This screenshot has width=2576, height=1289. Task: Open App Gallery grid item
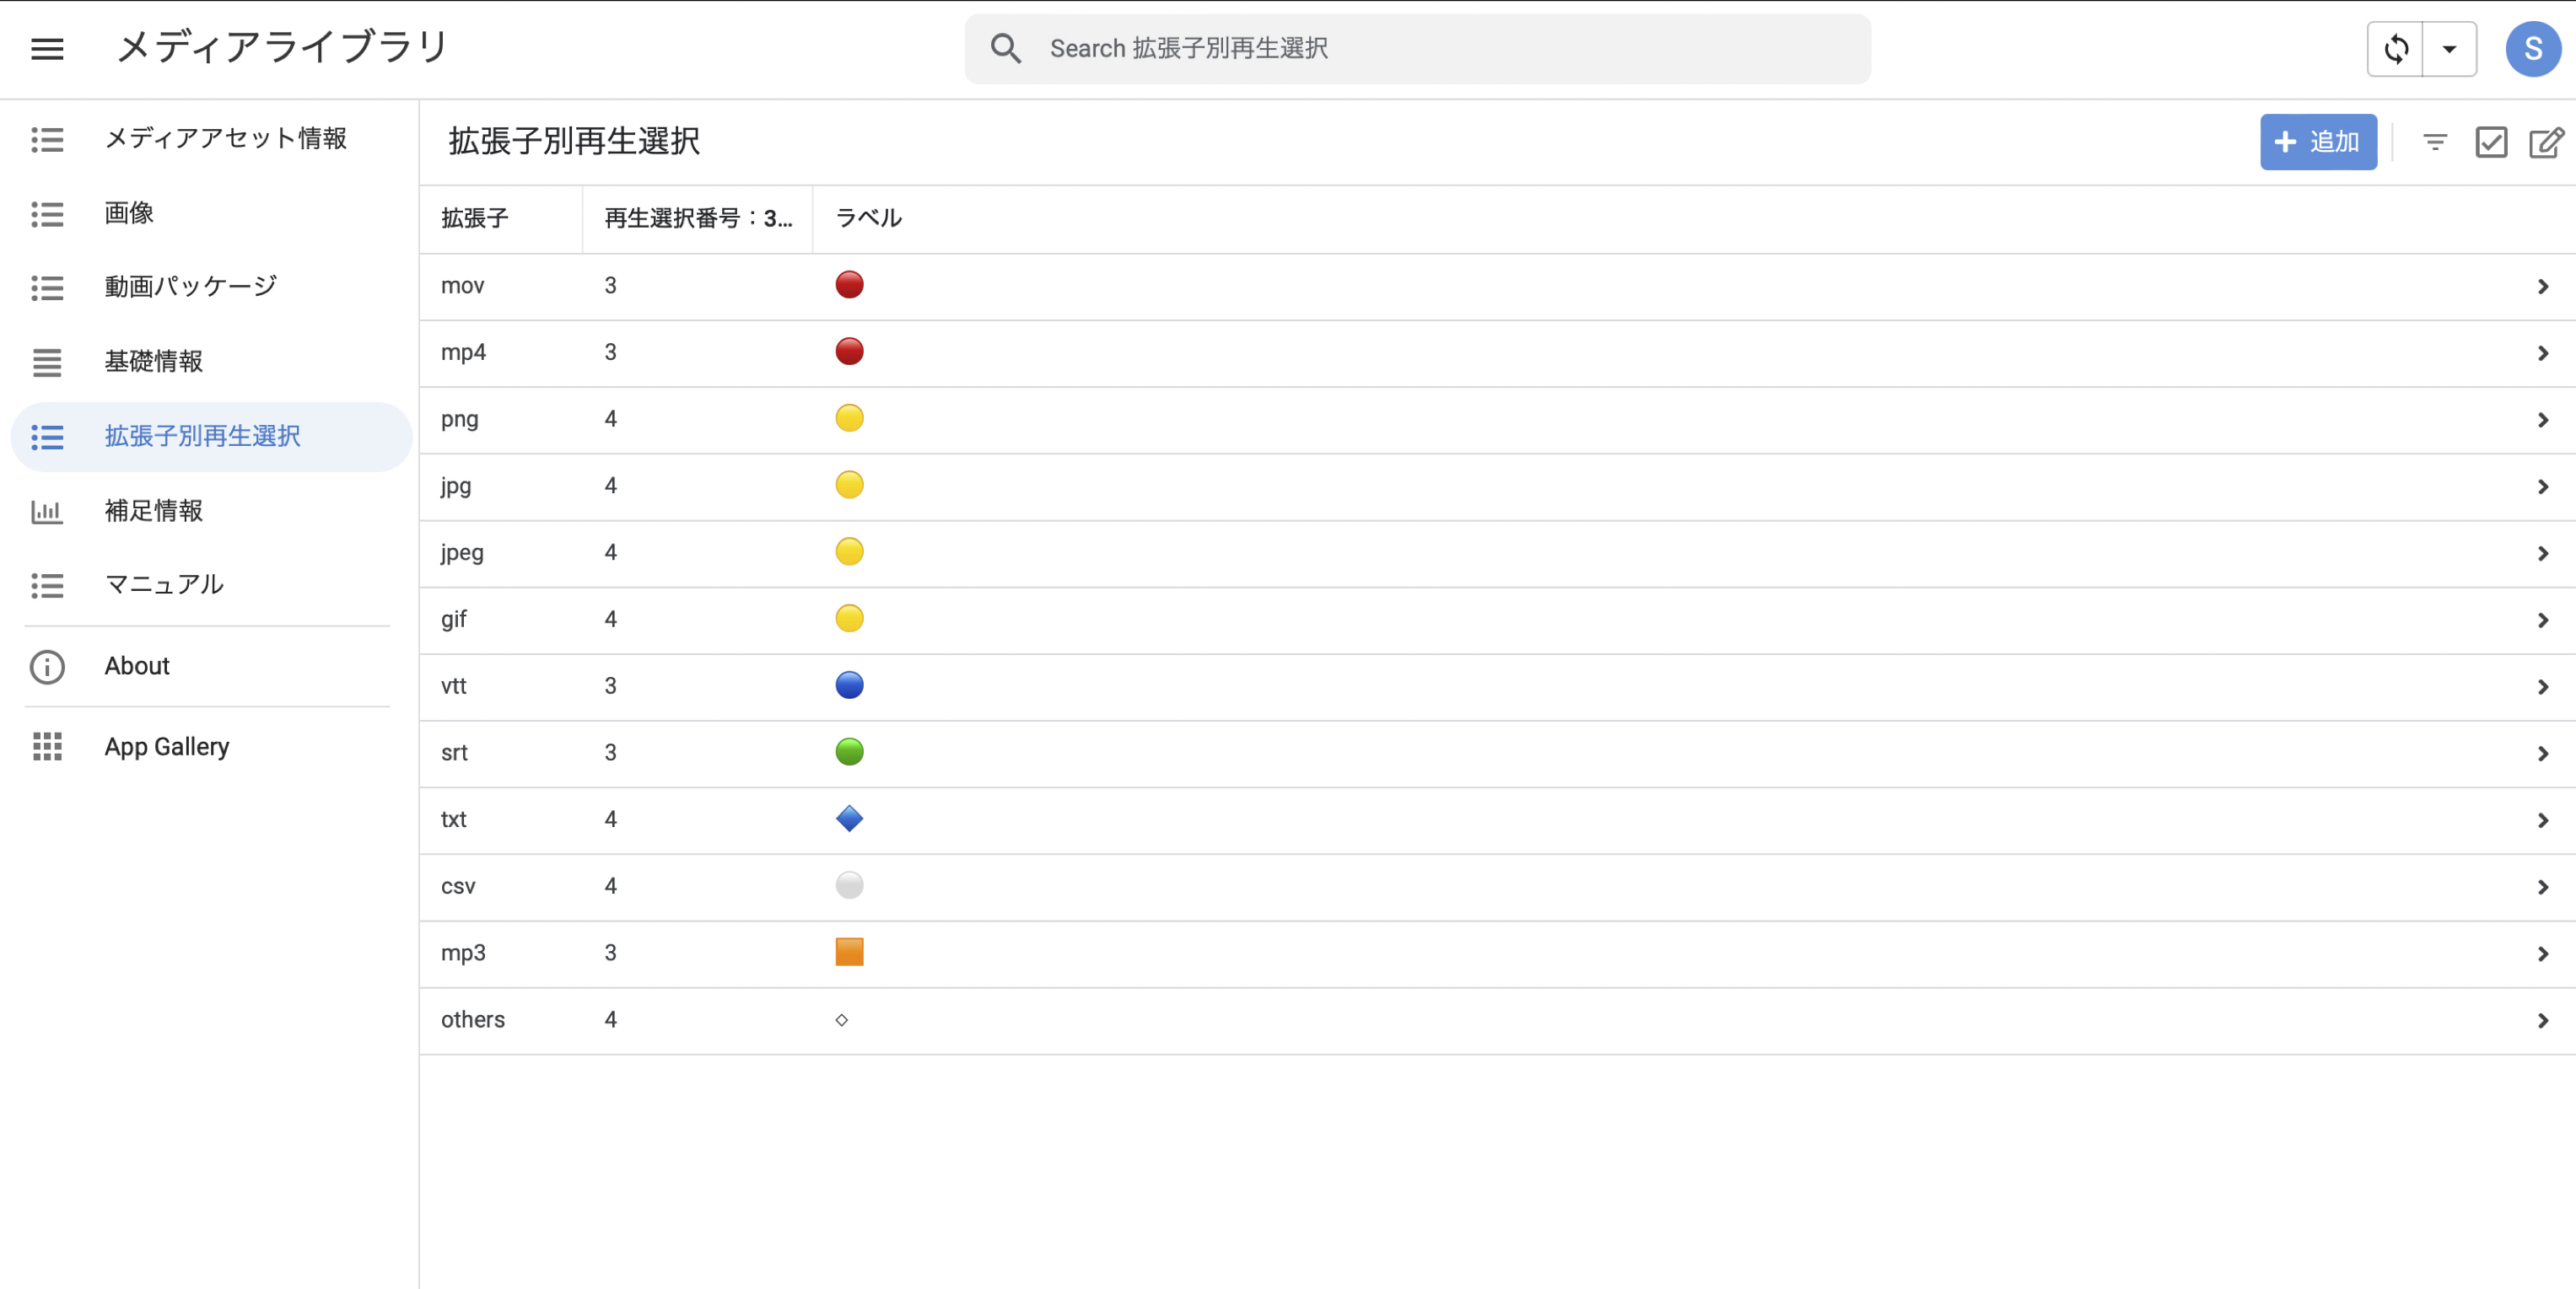pos(166,746)
